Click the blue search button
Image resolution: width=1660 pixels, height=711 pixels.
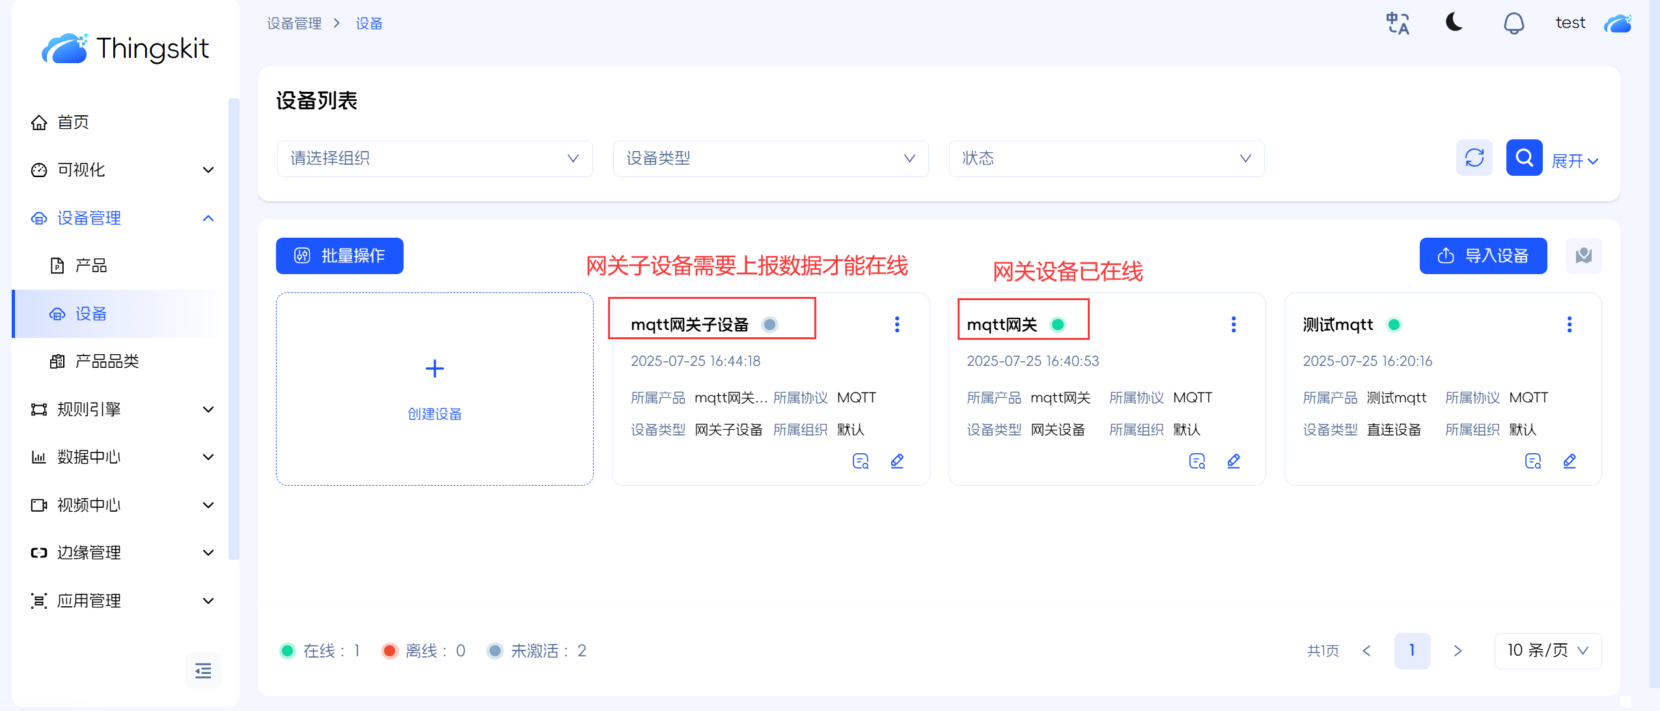(1524, 158)
